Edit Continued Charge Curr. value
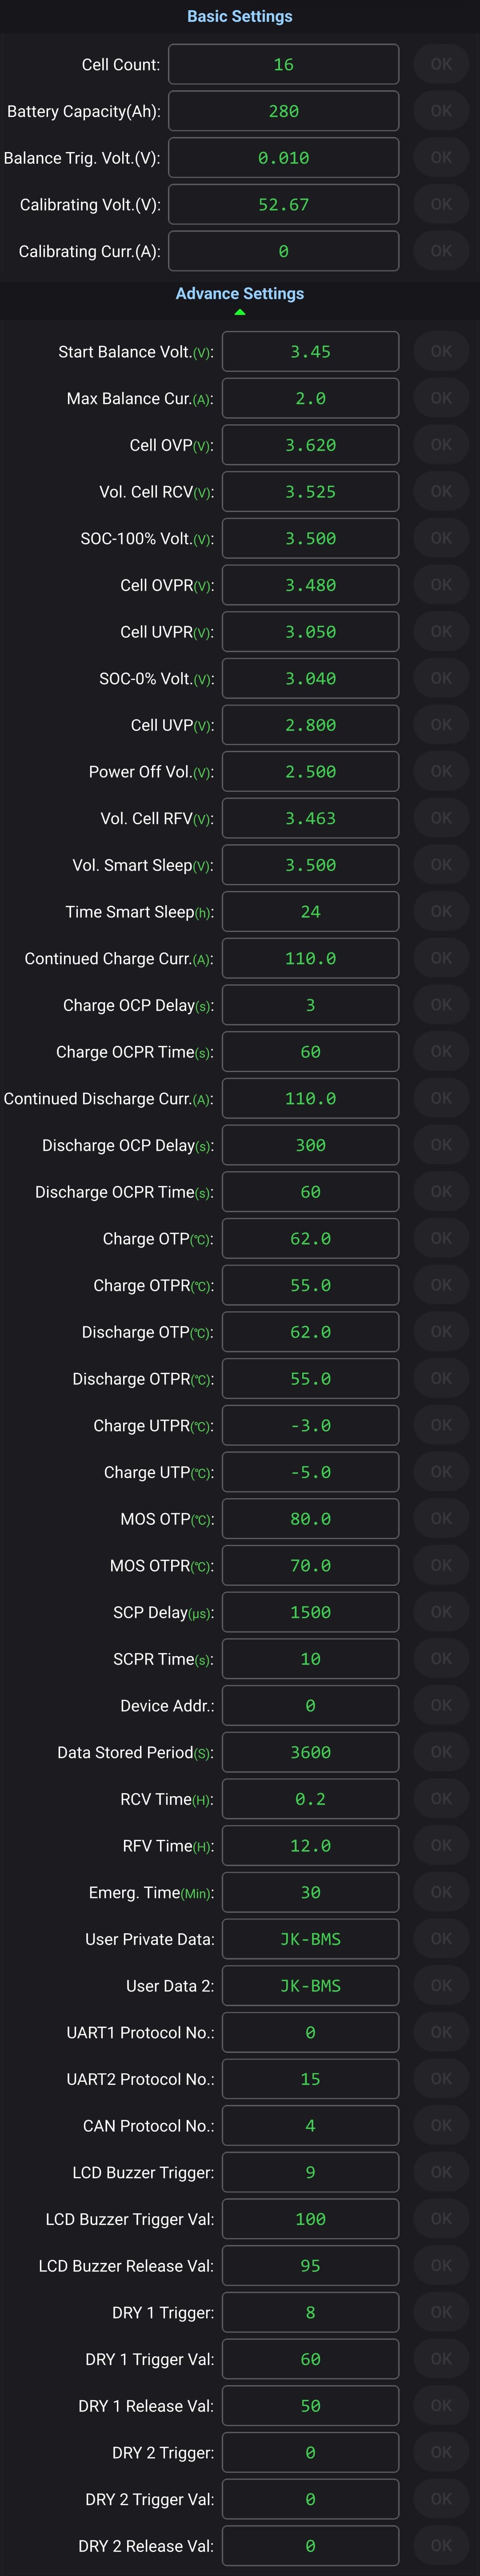 click(310, 958)
